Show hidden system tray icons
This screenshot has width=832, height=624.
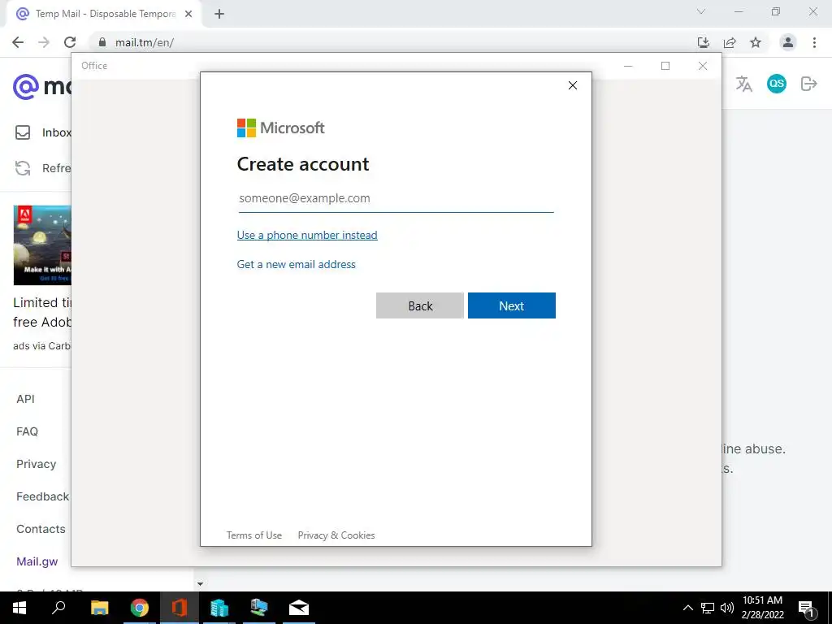click(x=687, y=608)
